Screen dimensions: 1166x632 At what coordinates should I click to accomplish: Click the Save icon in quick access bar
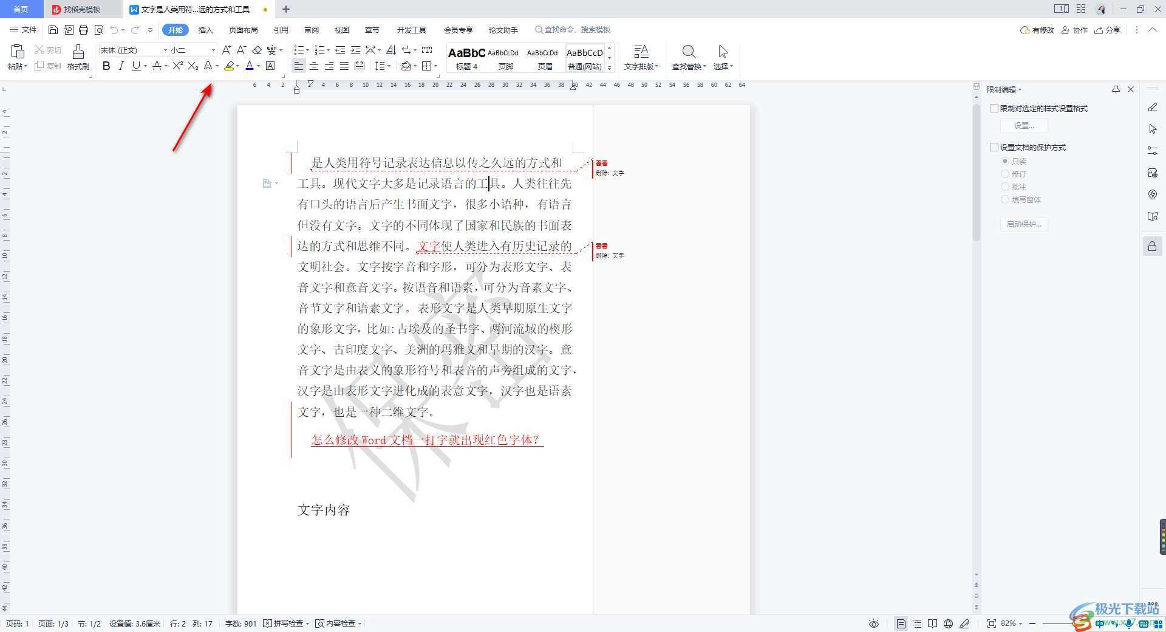coord(53,30)
